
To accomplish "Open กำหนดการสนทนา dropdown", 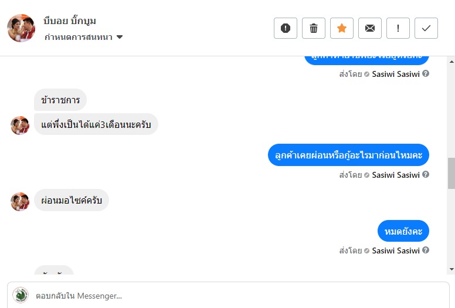I will click(x=84, y=37).
